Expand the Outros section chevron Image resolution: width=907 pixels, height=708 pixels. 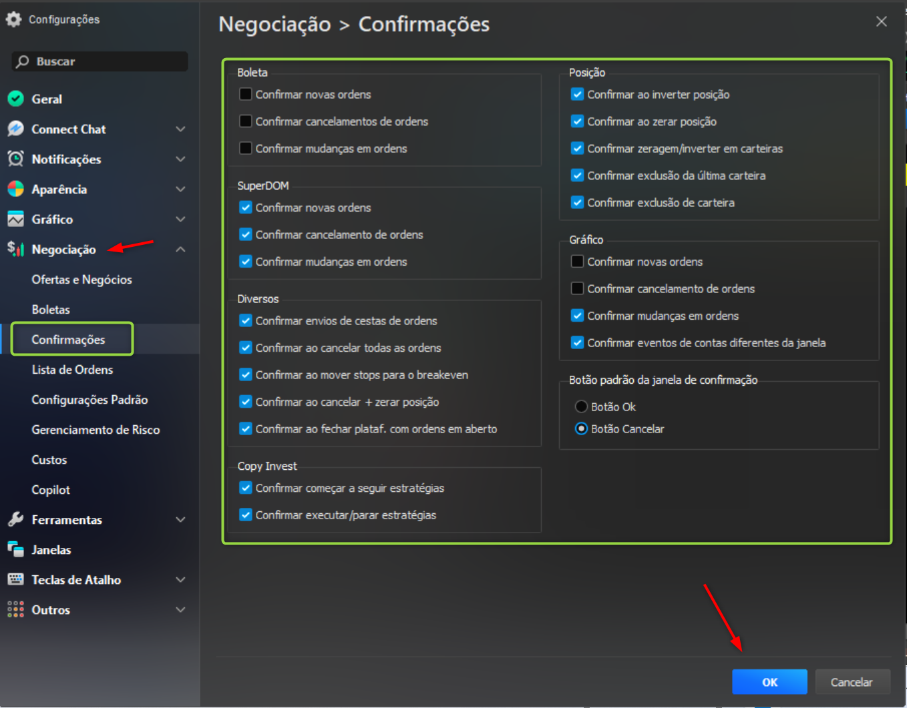180,609
